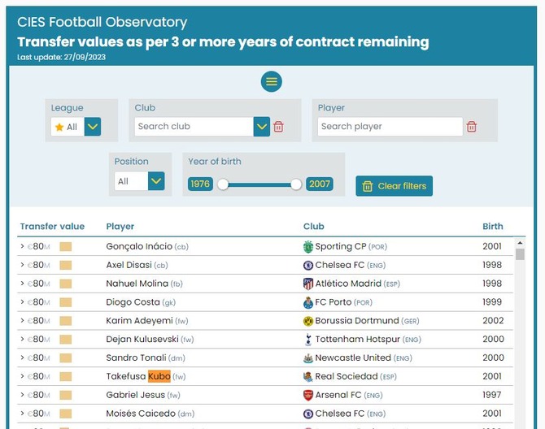Clear the Player search with trash icon
Screen dimensions: 545x429
(471, 127)
